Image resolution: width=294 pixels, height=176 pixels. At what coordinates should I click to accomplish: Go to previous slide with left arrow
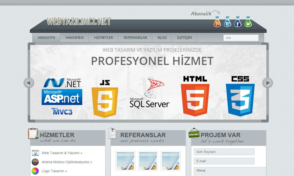tap(29, 83)
